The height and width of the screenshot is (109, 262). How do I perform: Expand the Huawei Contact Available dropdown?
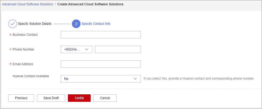(x=101, y=79)
